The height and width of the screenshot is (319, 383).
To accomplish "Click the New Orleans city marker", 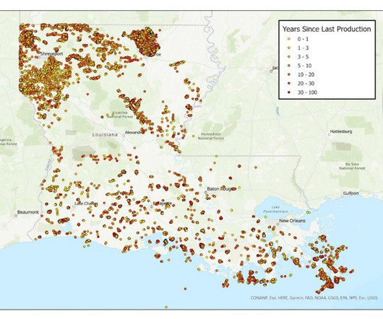I will click(277, 224).
